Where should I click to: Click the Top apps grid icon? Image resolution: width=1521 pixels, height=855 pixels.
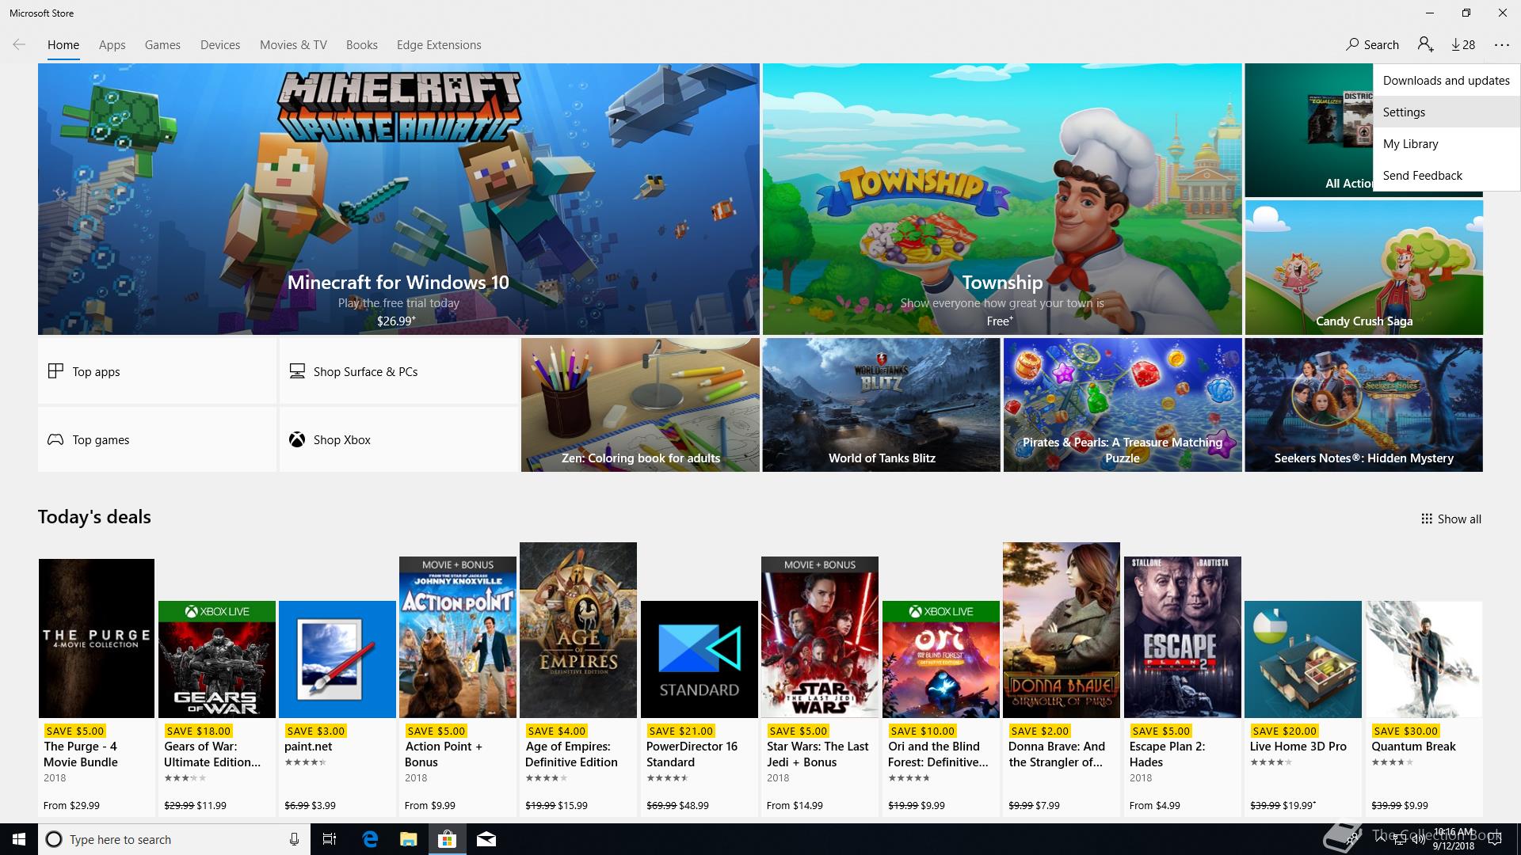55,370
